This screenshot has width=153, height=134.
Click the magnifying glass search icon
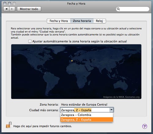(118, 9)
